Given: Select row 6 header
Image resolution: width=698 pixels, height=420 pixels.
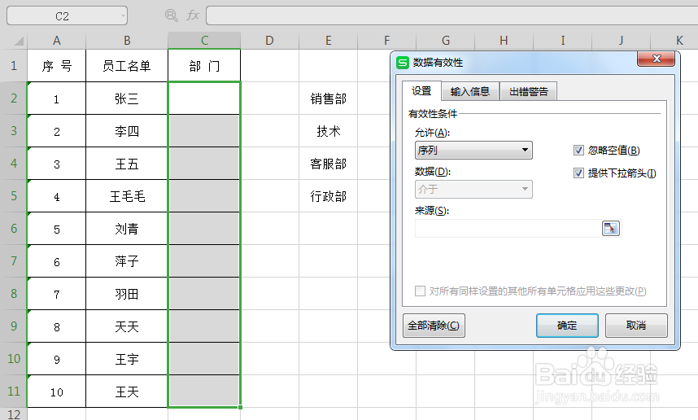Looking at the screenshot, I should click(x=14, y=229).
